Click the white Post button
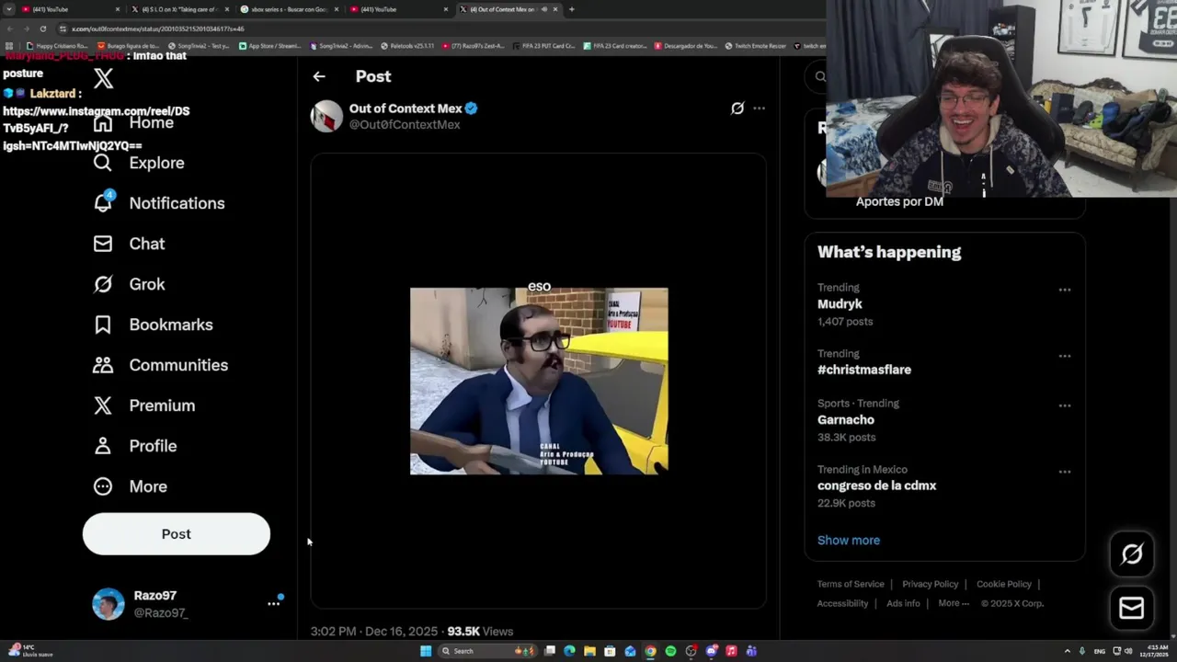This screenshot has height=662, width=1177. (x=177, y=534)
